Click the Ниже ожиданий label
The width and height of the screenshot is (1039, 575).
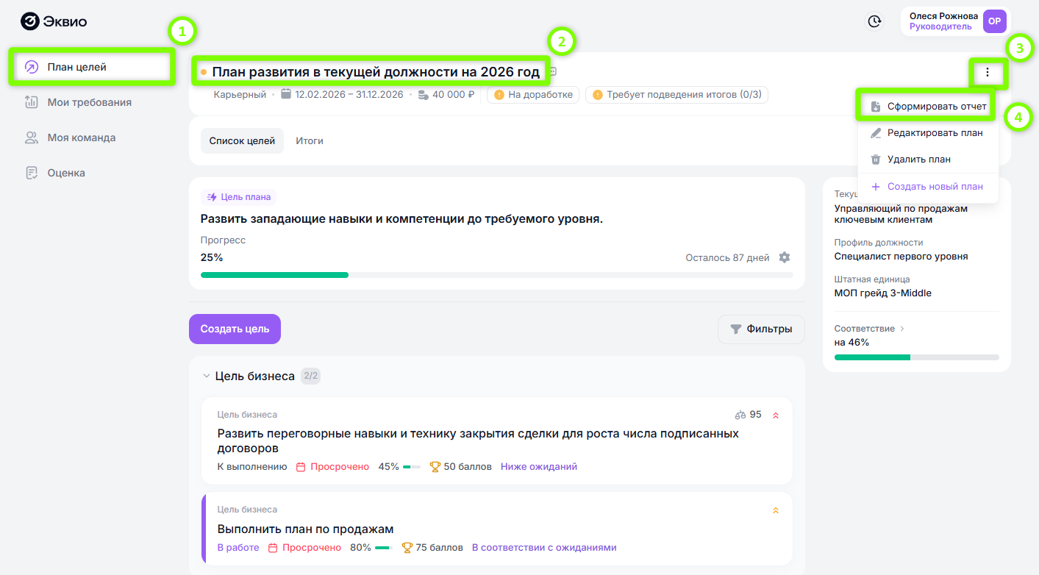click(539, 467)
